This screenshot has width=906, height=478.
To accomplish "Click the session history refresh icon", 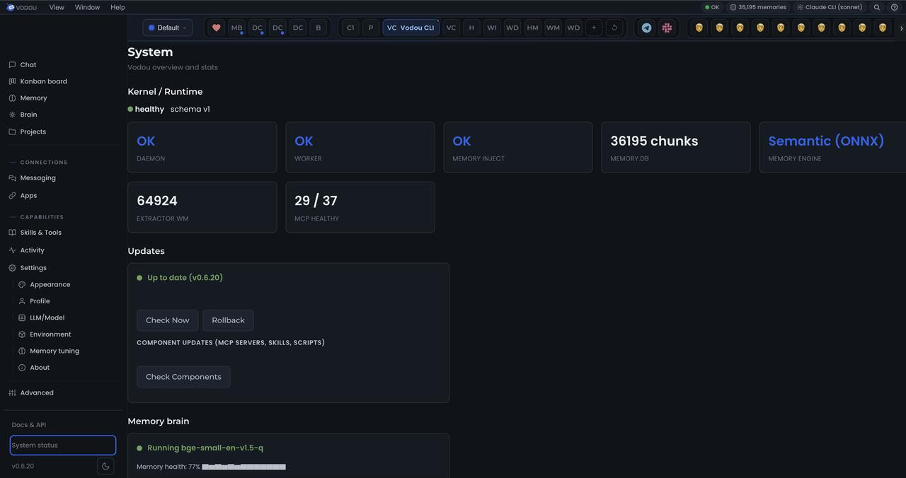I will 614,28.
